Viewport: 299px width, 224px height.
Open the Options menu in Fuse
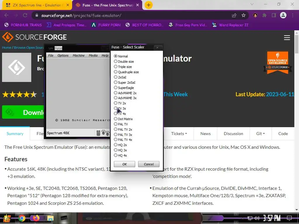click(x=63, y=55)
